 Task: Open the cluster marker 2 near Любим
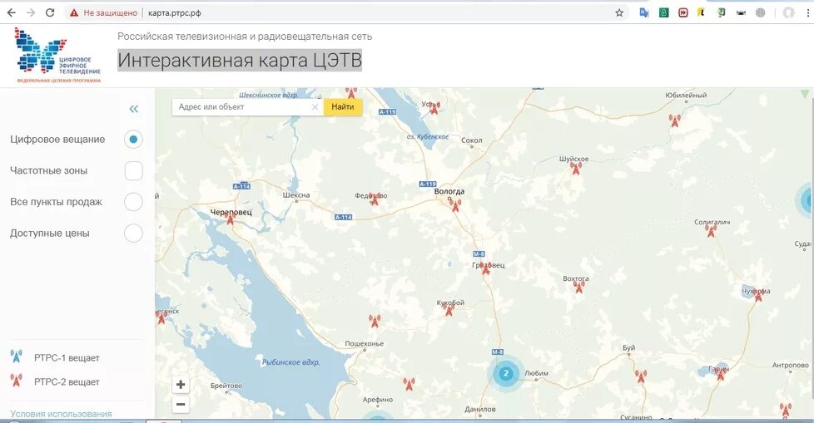click(506, 372)
